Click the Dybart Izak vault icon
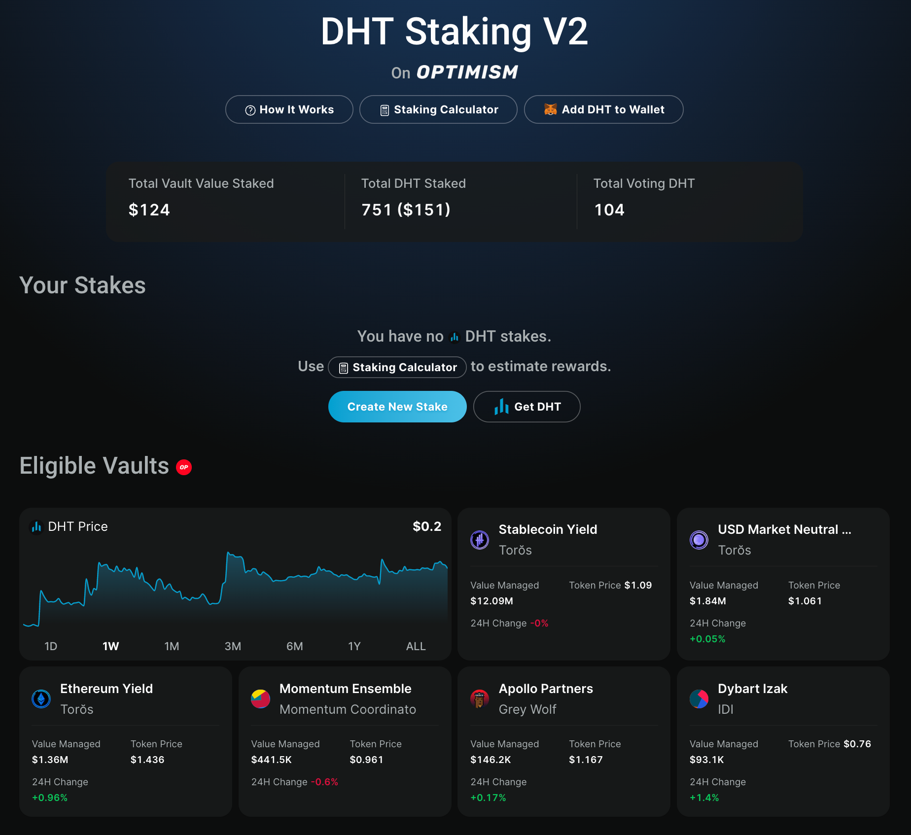The height and width of the screenshot is (835, 911). (x=699, y=699)
